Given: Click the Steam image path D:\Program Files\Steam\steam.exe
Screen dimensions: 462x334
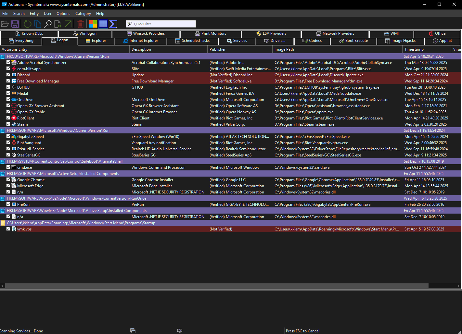Looking at the screenshot, I should [x=304, y=124].
